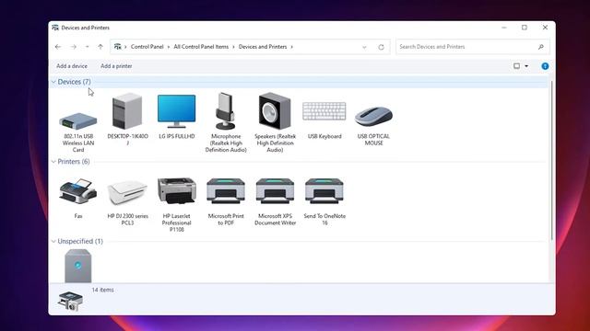The width and height of the screenshot is (590, 331).
Task: Select the USB OPTICAL MOUSE icon
Action: point(373,117)
